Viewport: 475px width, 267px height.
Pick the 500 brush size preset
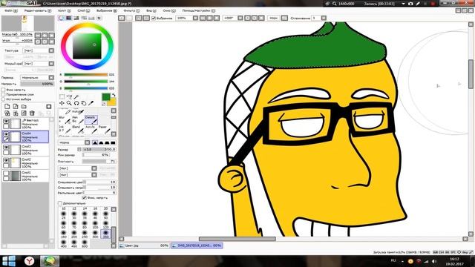click(85, 243)
